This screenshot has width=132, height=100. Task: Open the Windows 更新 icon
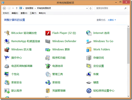48,50
